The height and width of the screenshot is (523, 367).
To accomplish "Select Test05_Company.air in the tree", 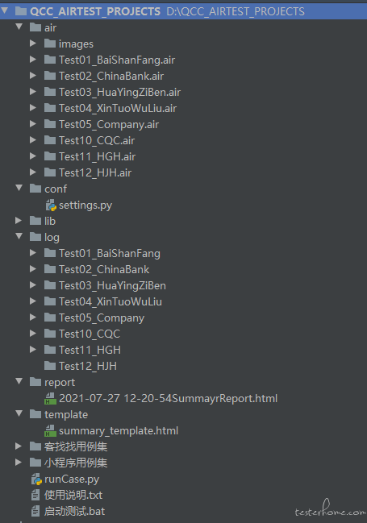I will [109, 124].
